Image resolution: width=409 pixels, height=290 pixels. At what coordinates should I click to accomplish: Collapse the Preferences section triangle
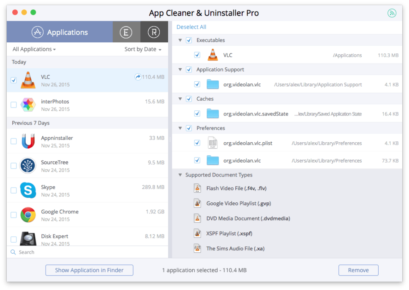pyautogui.click(x=180, y=128)
